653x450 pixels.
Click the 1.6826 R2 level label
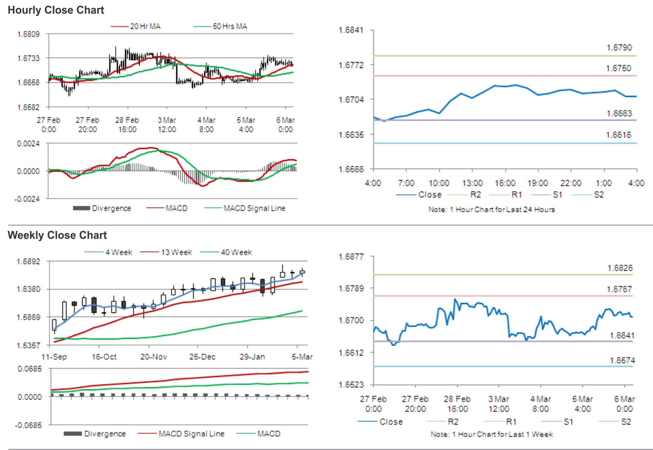click(x=620, y=268)
